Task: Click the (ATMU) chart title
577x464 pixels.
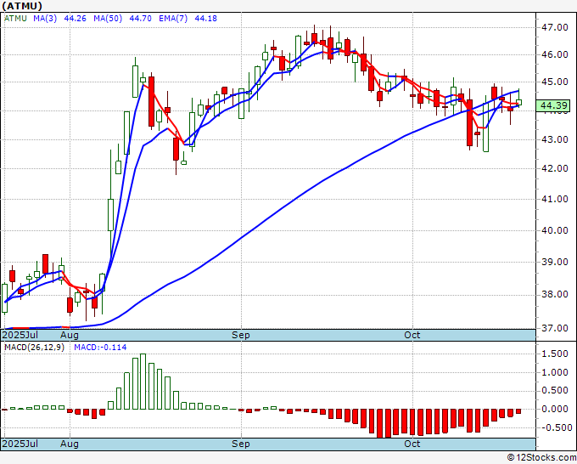Action: [22, 6]
